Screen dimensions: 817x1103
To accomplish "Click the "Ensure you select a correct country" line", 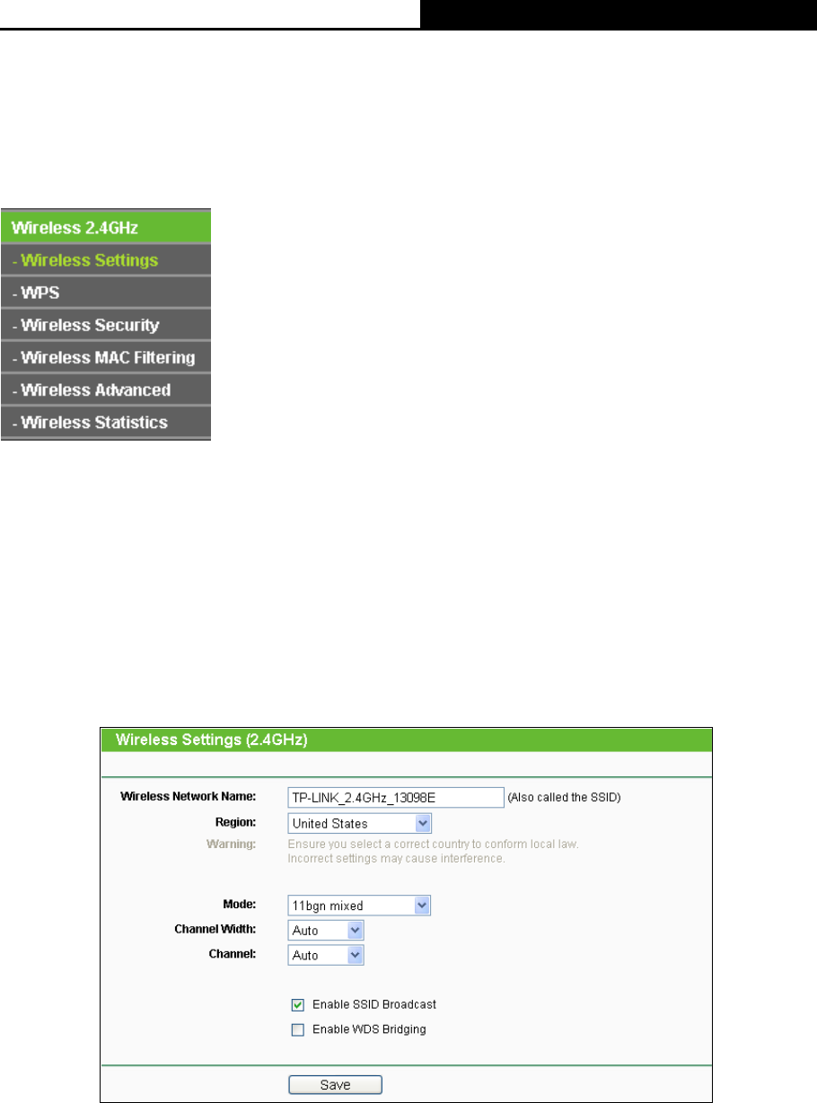I will [431, 844].
